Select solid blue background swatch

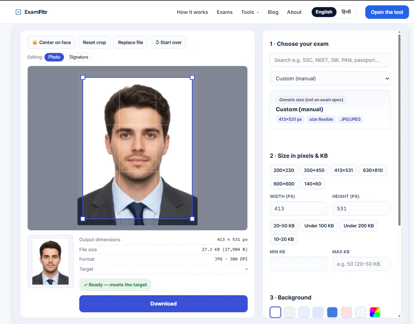pyautogui.click(x=332, y=312)
